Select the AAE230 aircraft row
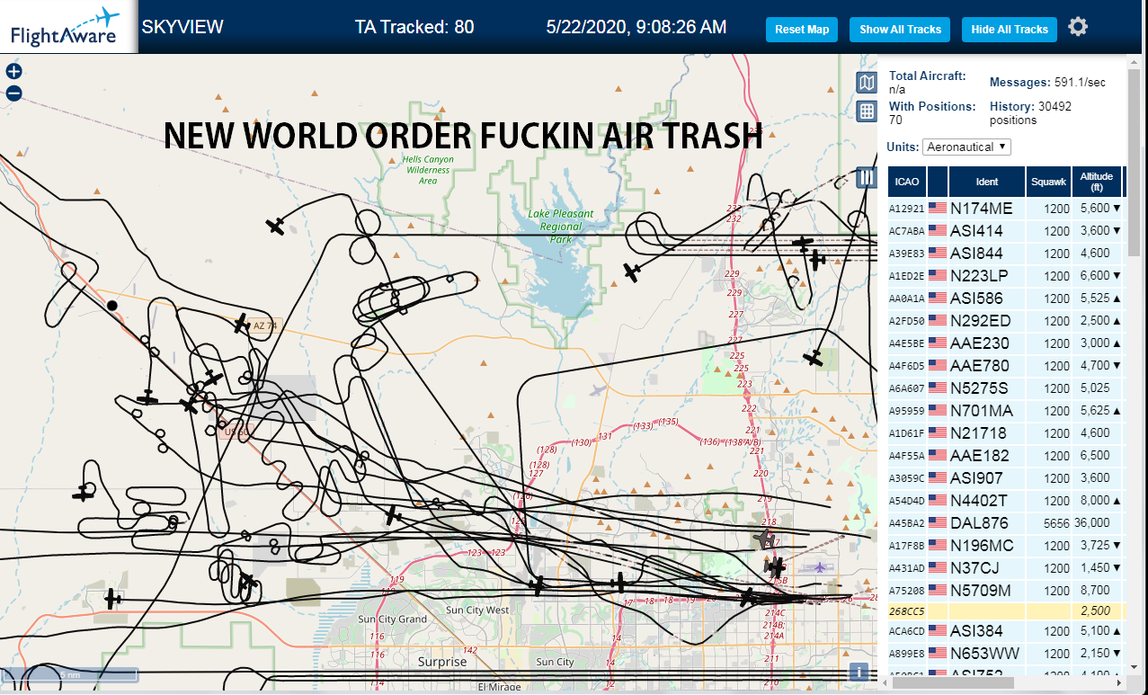This screenshot has height=695, width=1148. pyautogui.click(x=1007, y=343)
